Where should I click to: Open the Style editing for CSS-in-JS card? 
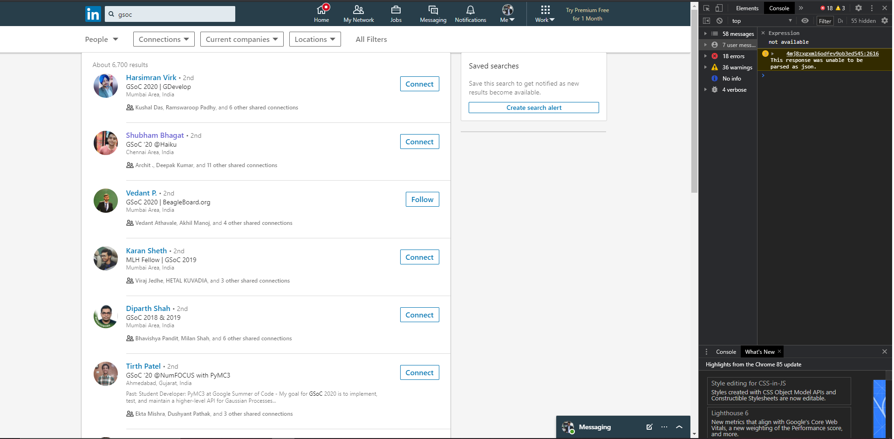coord(778,391)
